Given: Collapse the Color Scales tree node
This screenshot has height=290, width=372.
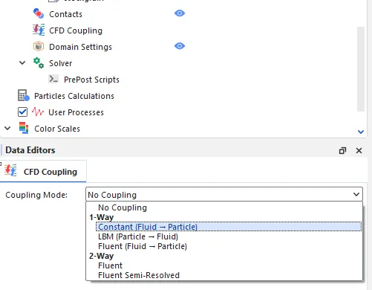Looking at the screenshot, I should [x=7, y=128].
